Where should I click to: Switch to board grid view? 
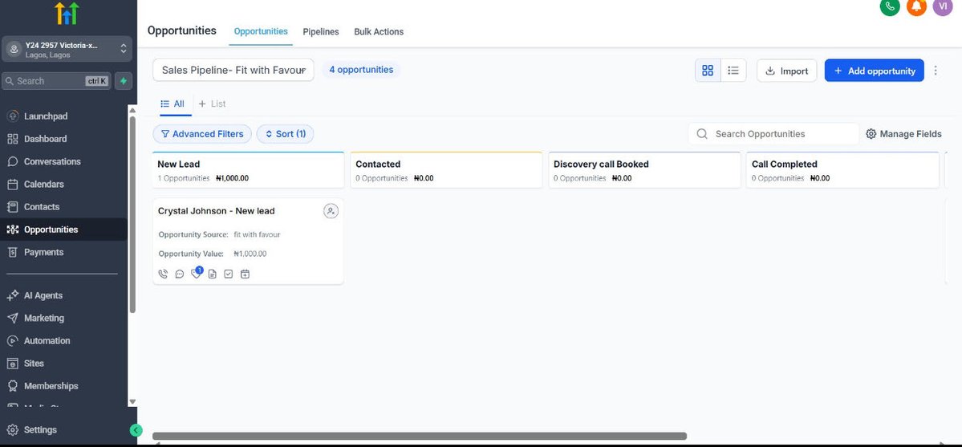[708, 71]
